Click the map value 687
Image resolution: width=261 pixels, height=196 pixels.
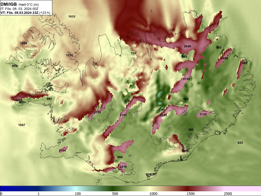(49, 99)
